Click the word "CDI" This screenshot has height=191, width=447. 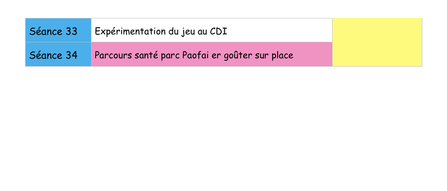(218, 31)
